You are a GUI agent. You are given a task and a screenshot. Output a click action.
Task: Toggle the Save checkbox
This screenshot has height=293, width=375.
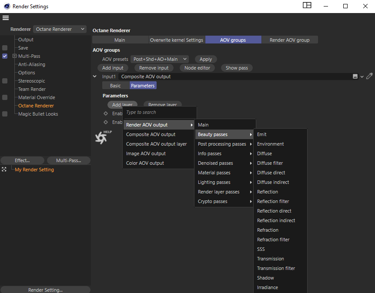coord(5,48)
